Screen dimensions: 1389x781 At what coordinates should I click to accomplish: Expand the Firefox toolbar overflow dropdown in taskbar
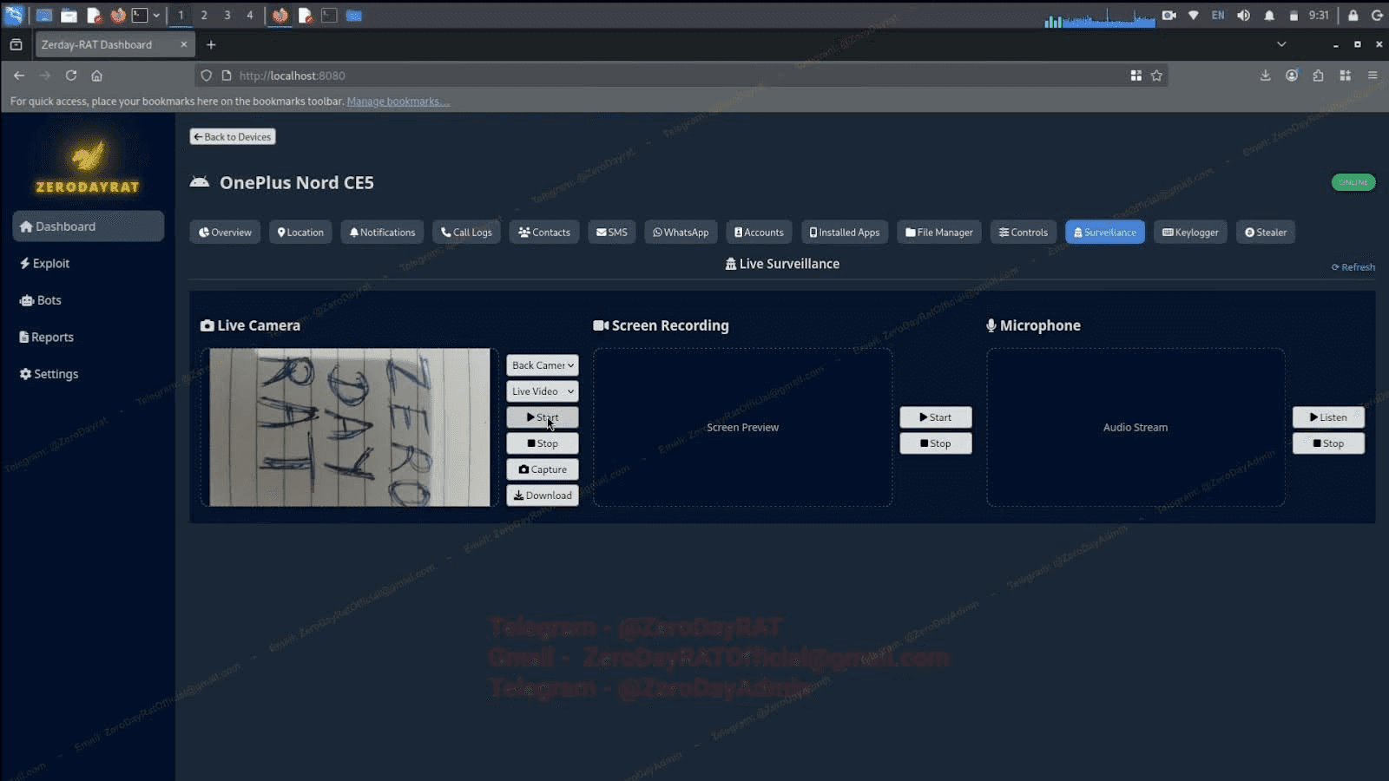[x=156, y=15]
